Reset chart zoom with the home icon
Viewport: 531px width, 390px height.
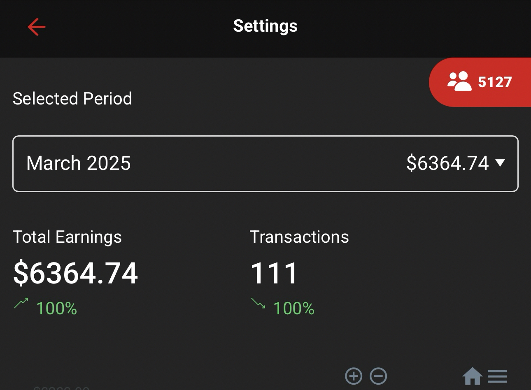[472, 376]
